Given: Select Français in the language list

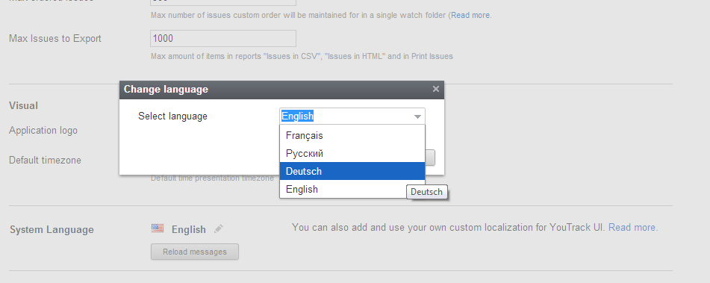Looking at the screenshot, I should point(352,135).
